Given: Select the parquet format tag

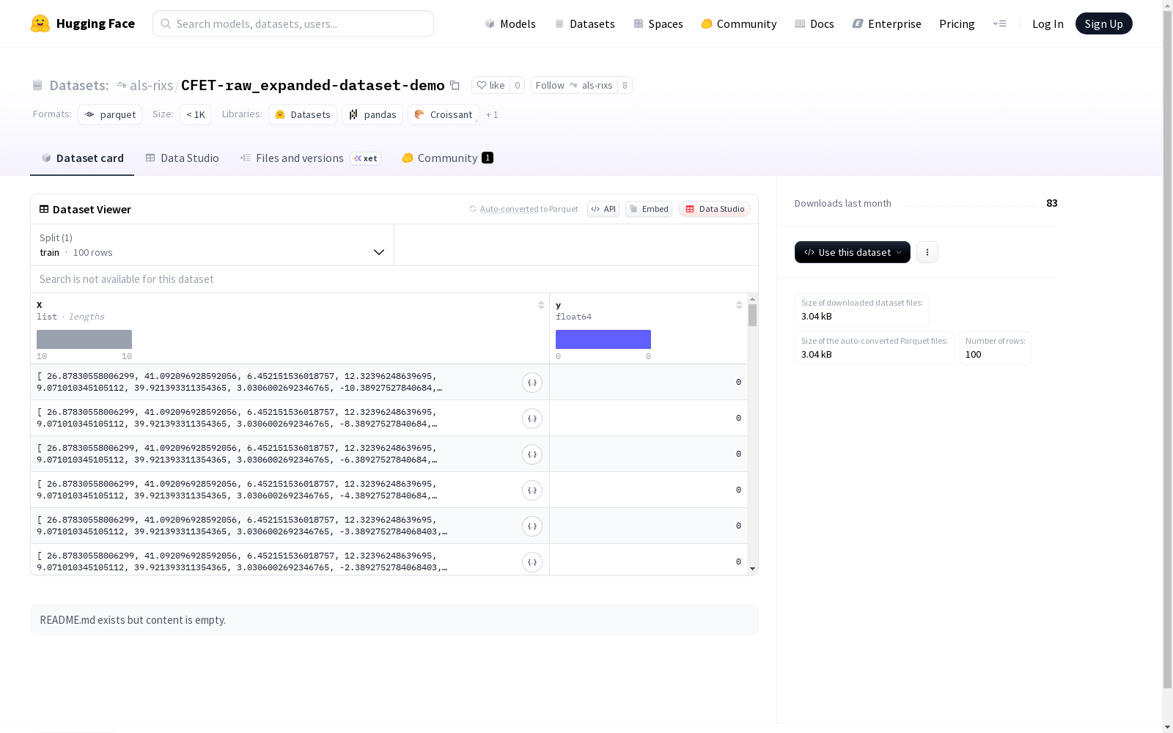Looking at the screenshot, I should tap(110, 114).
